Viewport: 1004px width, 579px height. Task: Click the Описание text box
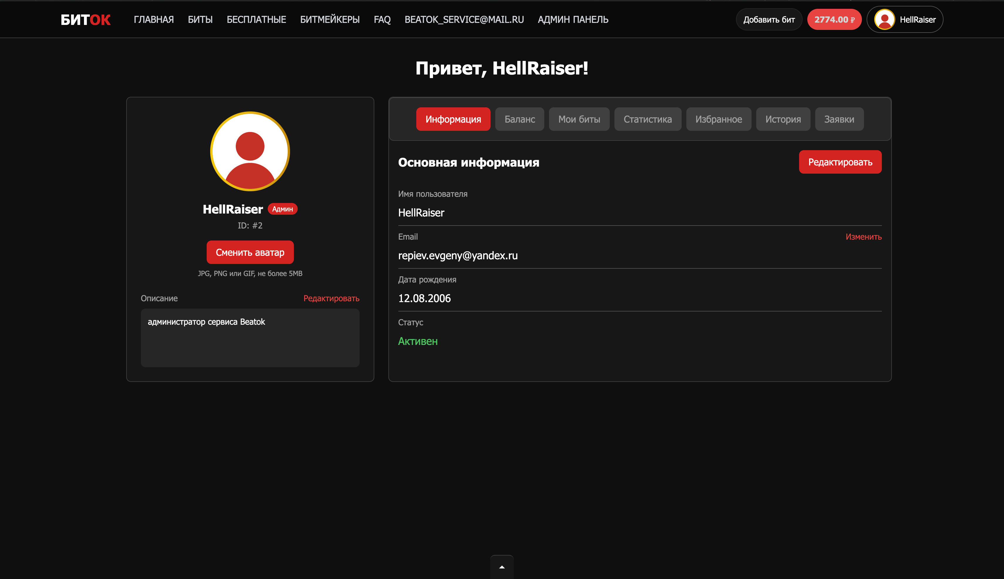pos(250,338)
